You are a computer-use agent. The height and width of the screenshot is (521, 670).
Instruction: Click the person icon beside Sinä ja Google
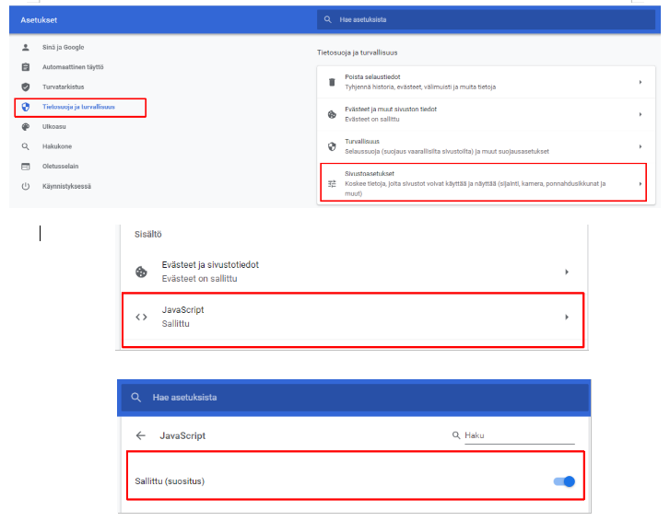26,47
